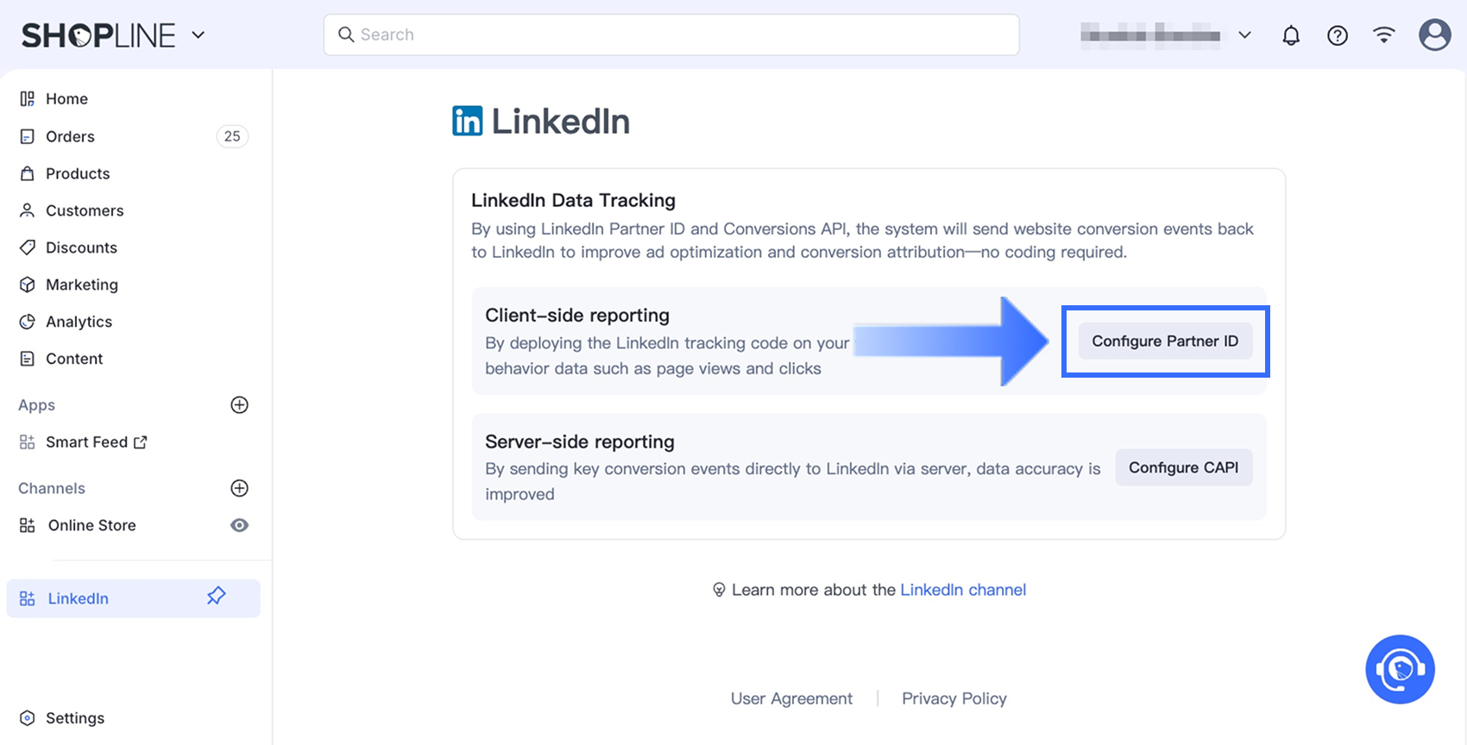Open the Privacy Policy link
Image resolution: width=1467 pixels, height=745 pixels.
pos(954,698)
